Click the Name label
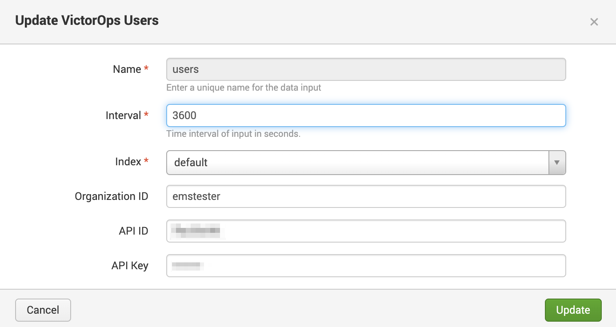The width and height of the screenshot is (616, 327). click(x=127, y=69)
